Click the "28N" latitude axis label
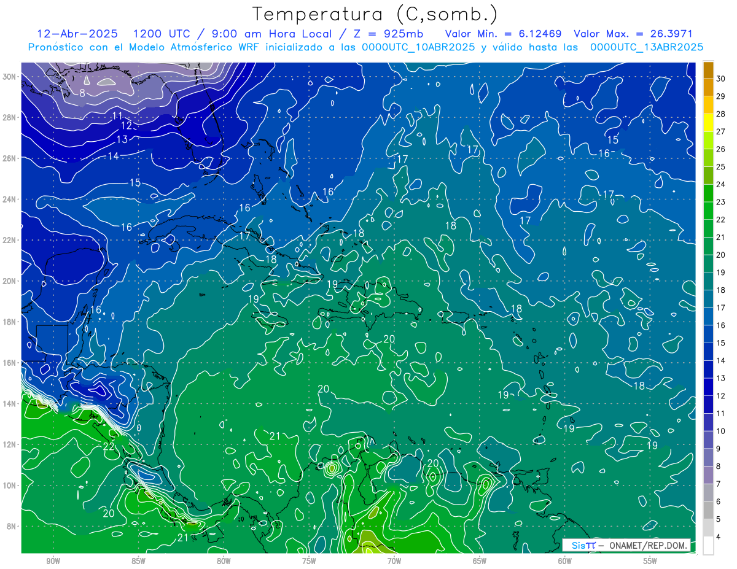The height and width of the screenshot is (569, 737). pyautogui.click(x=9, y=117)
